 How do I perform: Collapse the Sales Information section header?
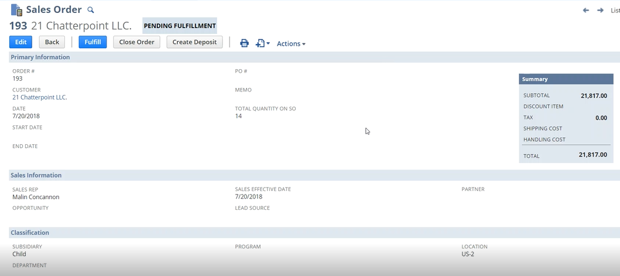pyautogui.click(x=36, y=175)
